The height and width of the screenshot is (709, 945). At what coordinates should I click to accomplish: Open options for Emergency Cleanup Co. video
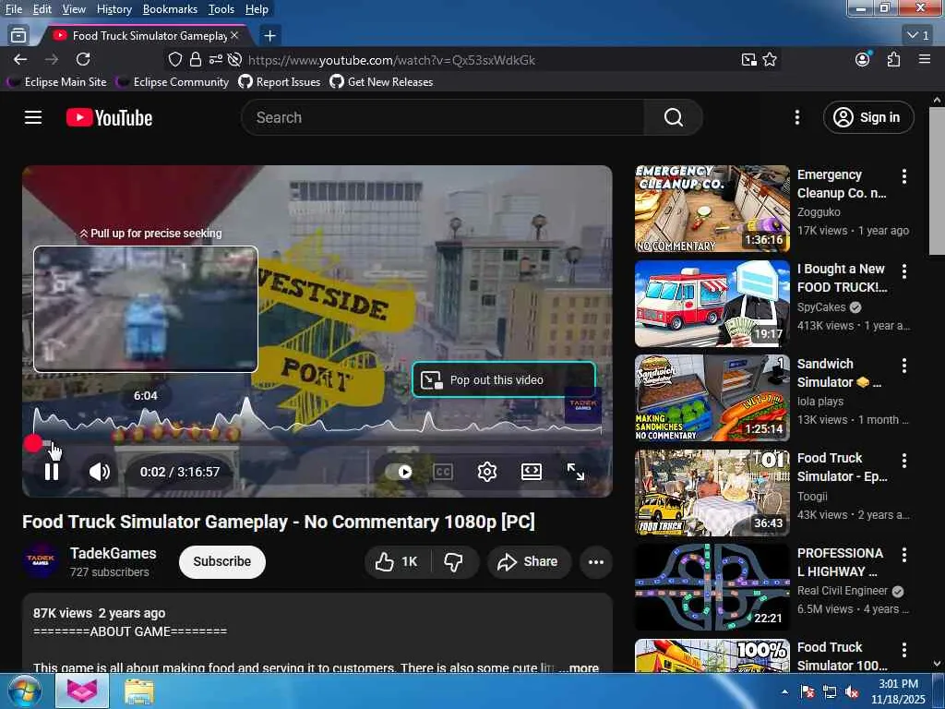(x=903, y=176)
